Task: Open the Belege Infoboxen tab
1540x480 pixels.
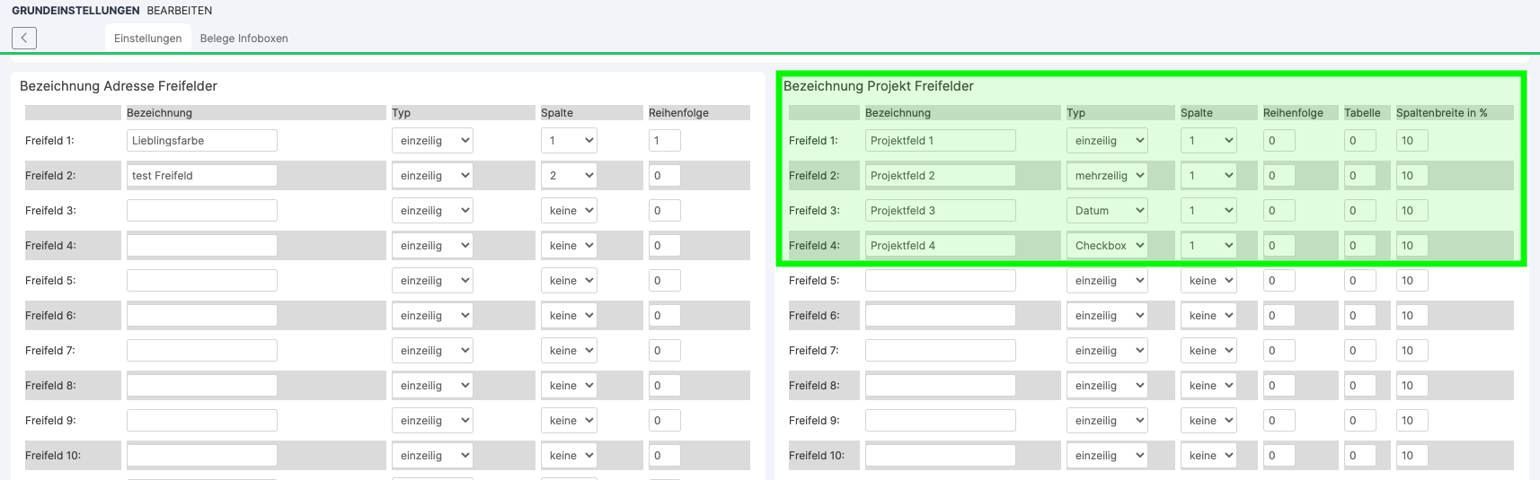Action: 243,39
